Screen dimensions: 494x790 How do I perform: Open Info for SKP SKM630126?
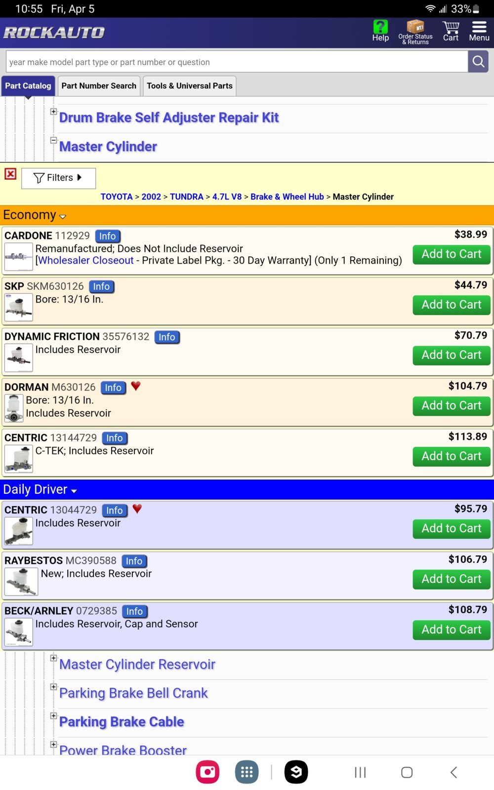coord(101,286)
